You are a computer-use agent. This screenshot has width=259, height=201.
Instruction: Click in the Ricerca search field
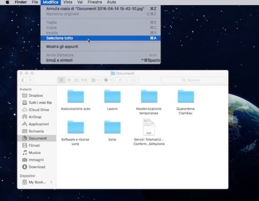[193, 80]
